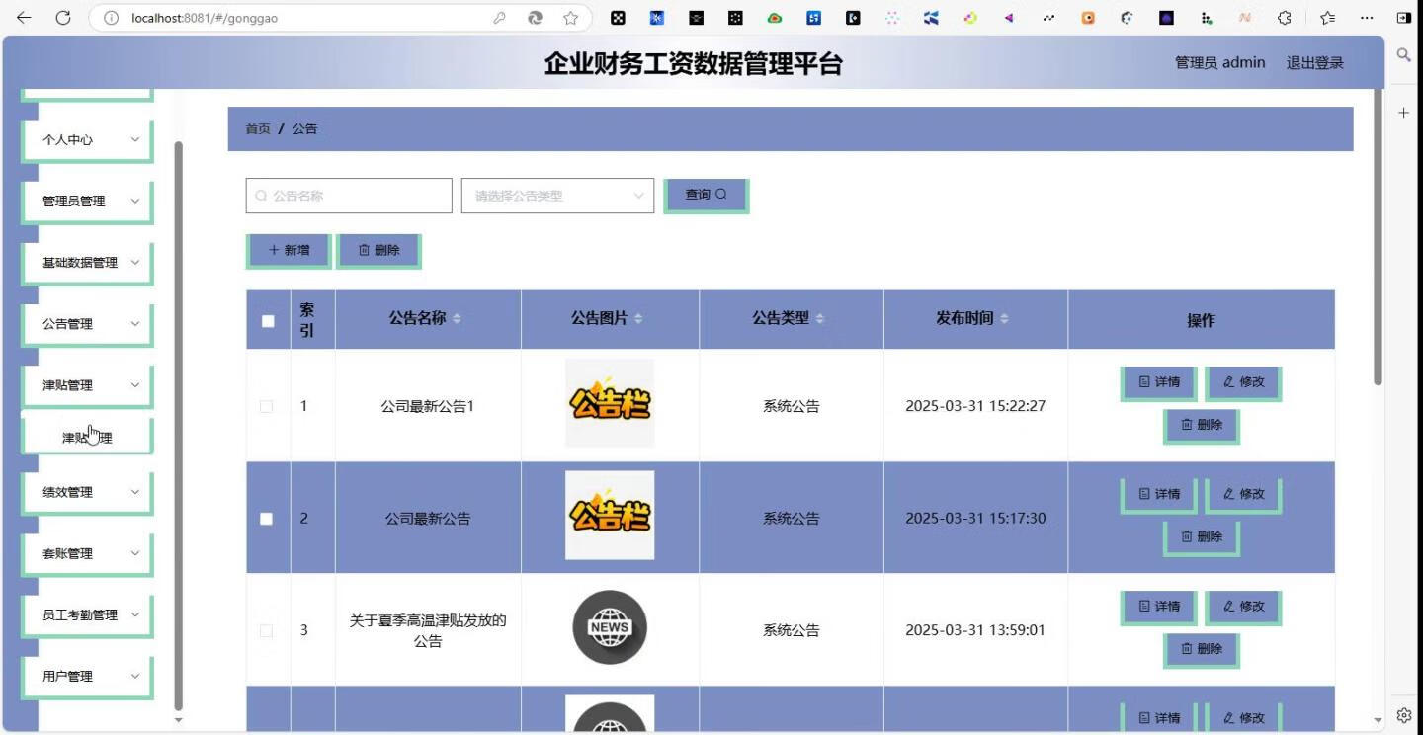Expand the 管理员管理 sidebar menu
Viewport: 1423px width, 735px height.
[x=87, y=202]
